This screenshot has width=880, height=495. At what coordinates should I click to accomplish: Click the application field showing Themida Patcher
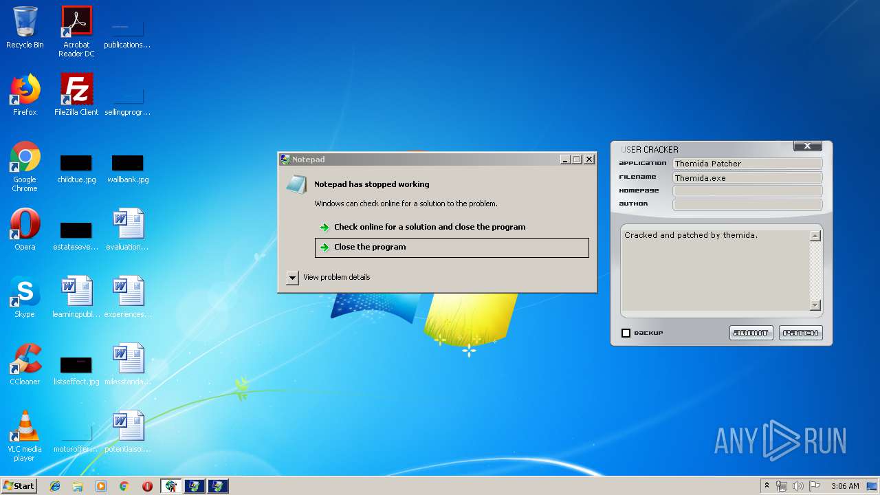coord(747,164)
